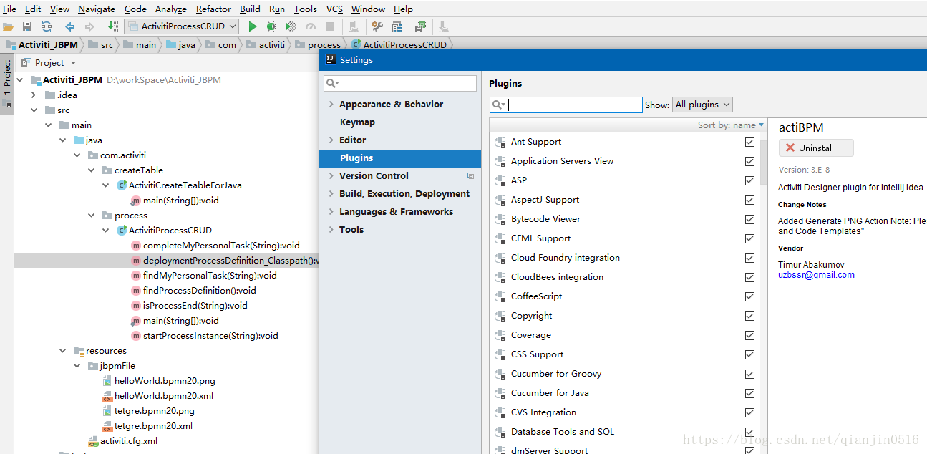Run with Coverage icon
Image resolution: width=927 pixels, height=454 pixels.
coord(291,26)
